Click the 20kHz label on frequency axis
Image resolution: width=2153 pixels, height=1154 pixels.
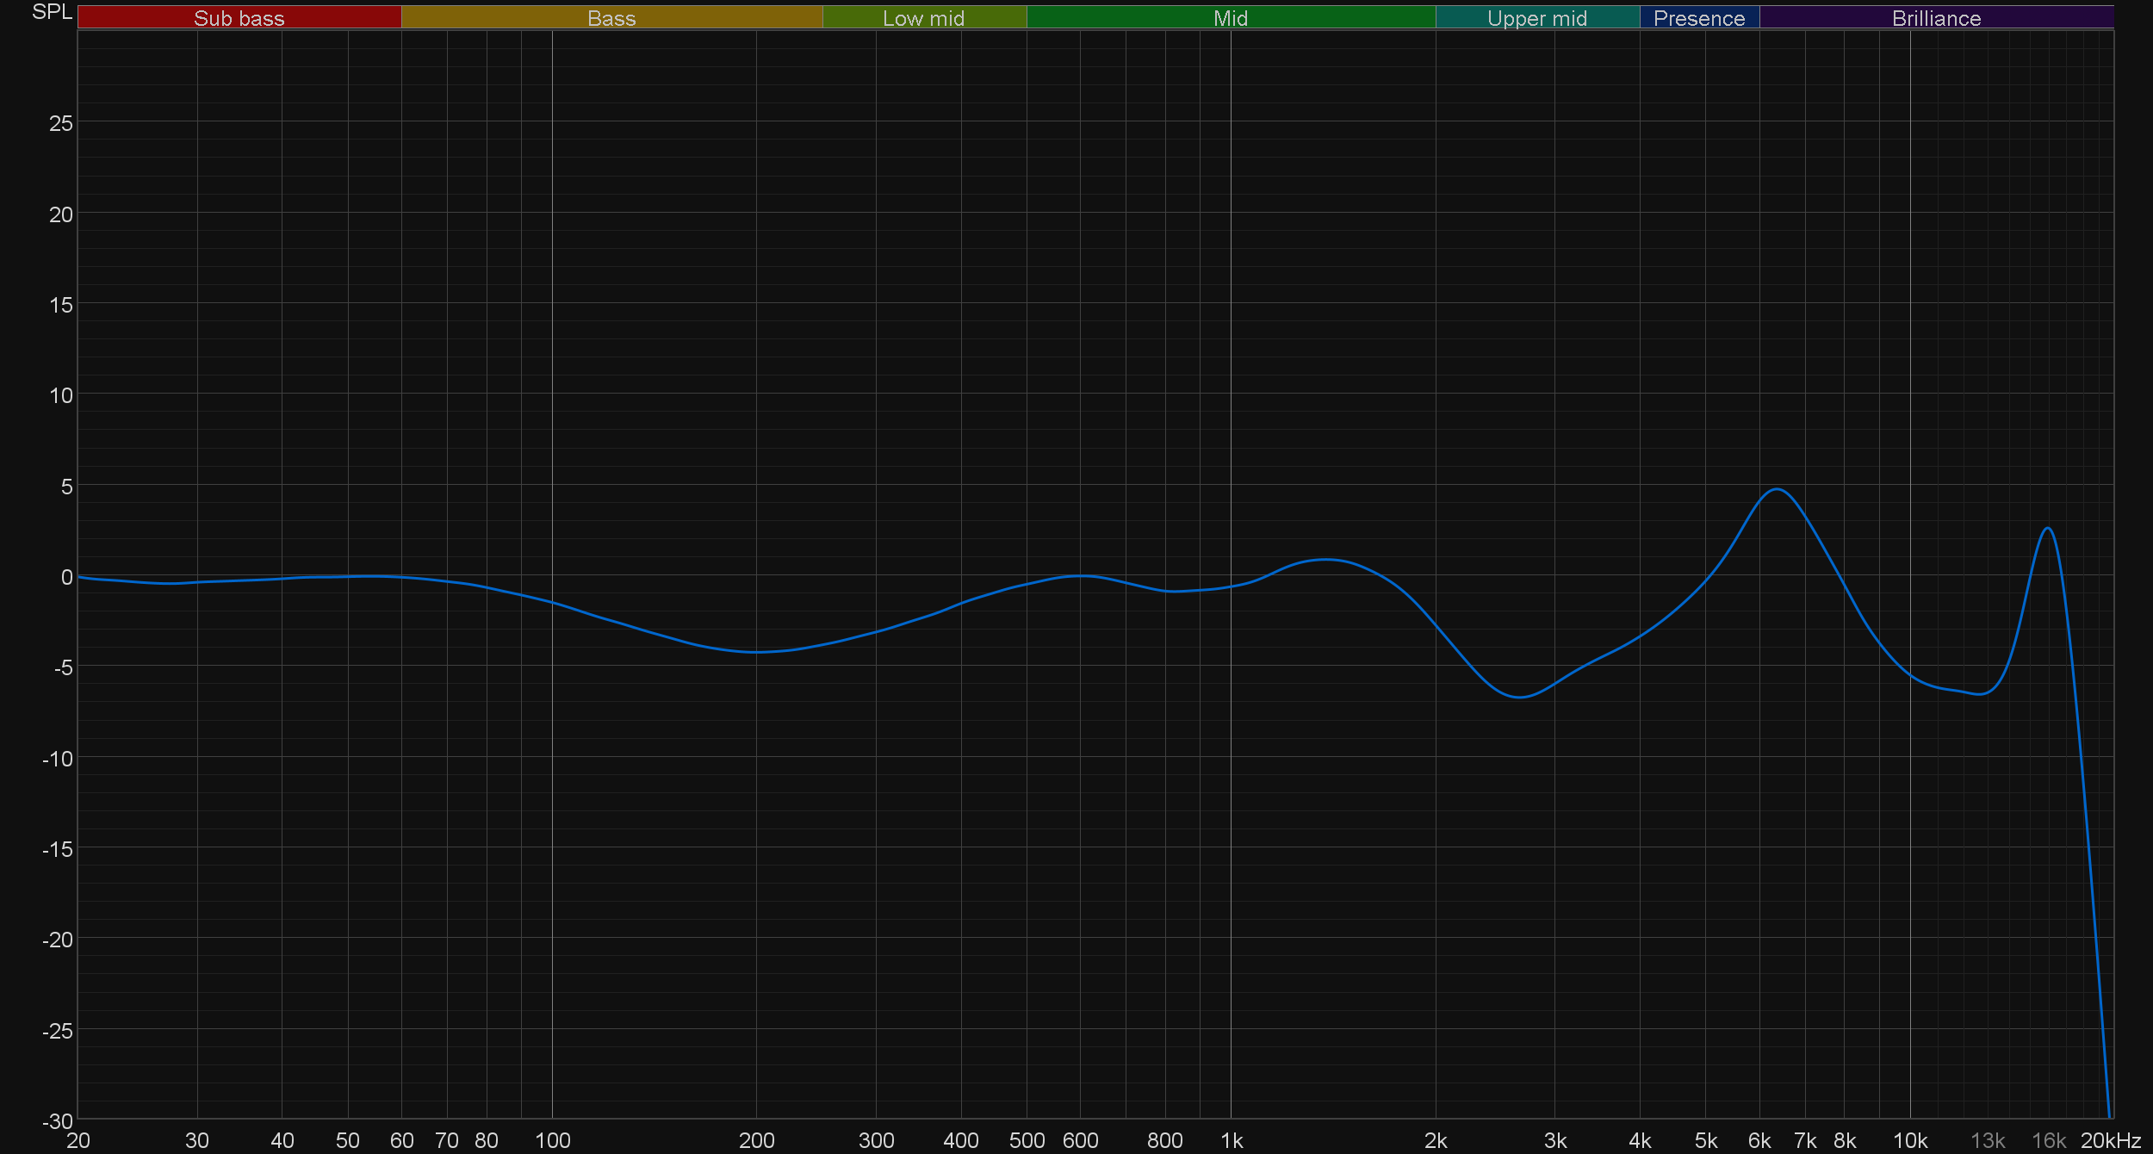click(2110, 1140)
